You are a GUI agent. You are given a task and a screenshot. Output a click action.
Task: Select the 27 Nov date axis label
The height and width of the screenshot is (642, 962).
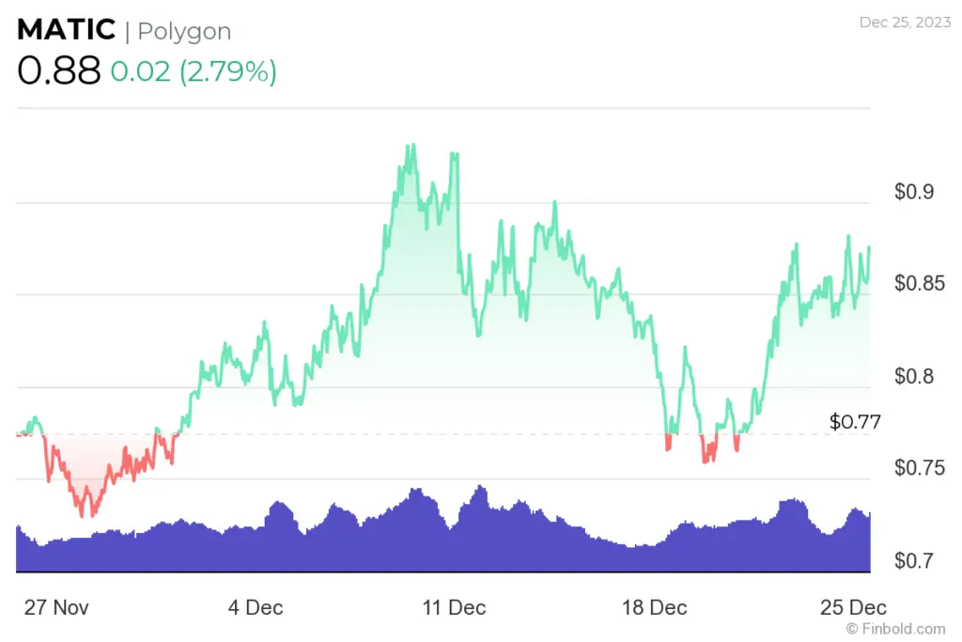[56, 607]
